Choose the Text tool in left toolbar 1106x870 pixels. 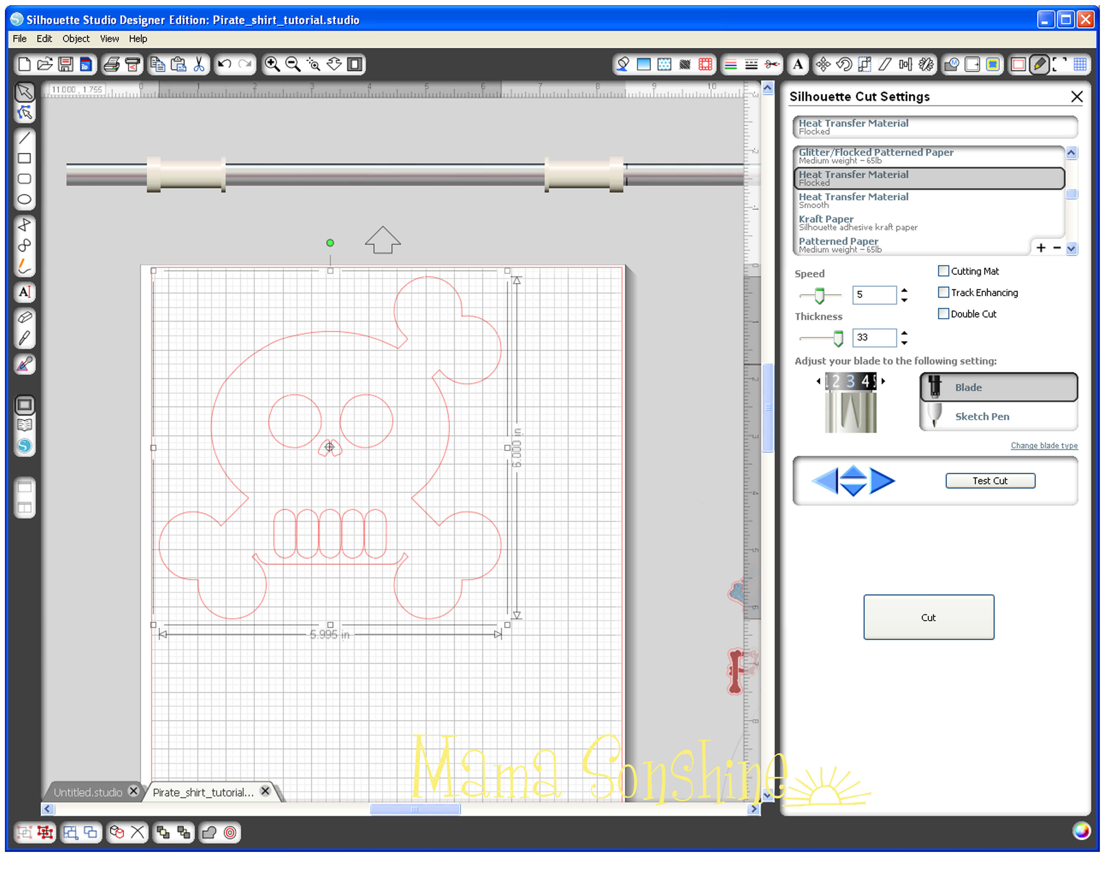click(24, 292)
